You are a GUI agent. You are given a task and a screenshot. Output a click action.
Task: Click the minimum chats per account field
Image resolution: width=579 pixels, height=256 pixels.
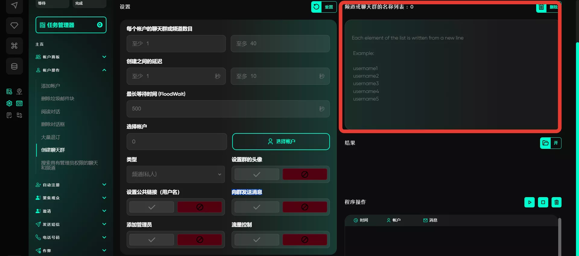[176, 43]
